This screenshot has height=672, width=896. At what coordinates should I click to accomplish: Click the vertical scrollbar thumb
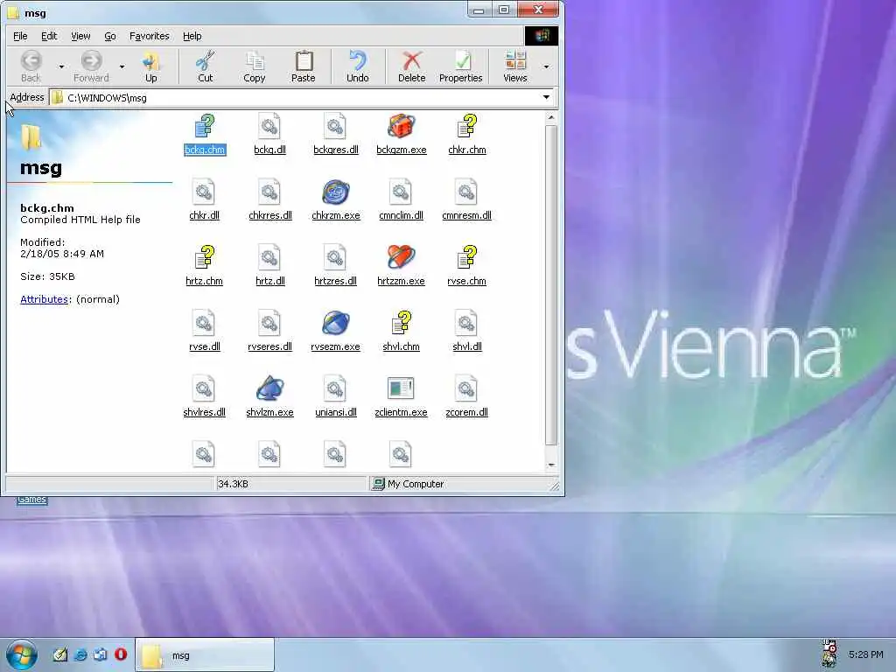point(551,284)
